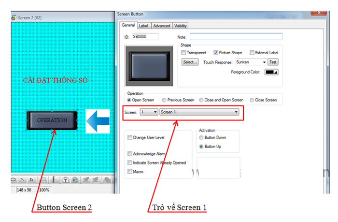Image resolution: width=338 pixels, height=222 pixels.
Task: Select the OPERATION button on Screen 2
Action: [52, 120]
